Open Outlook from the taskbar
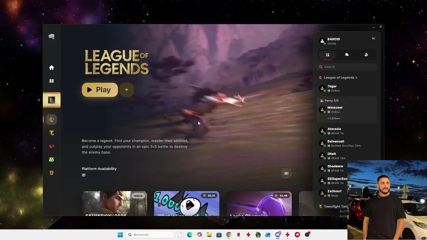Screen dimensions: 427x240 tap(268, 235)
